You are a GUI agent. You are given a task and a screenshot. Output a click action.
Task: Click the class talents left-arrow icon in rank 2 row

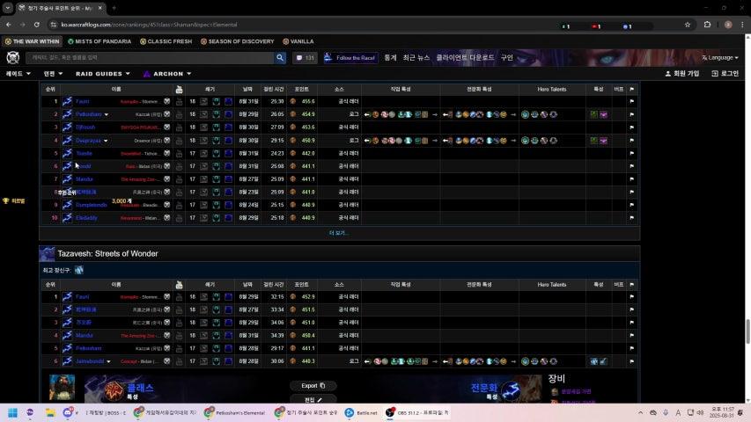(367, 115)
